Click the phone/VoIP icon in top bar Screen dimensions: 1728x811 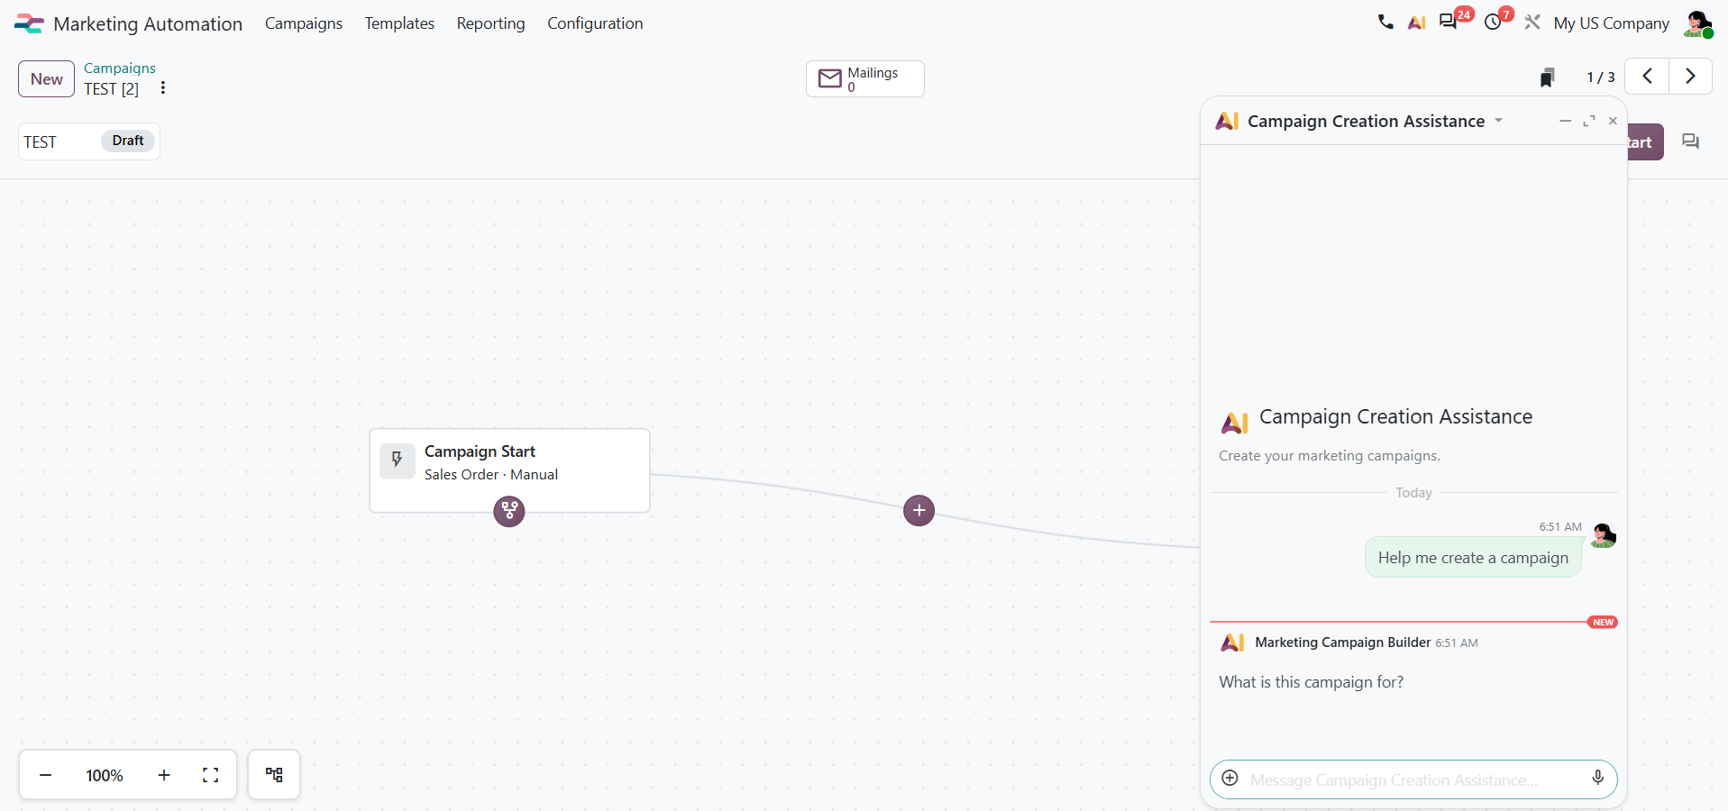coord(1385,23)
